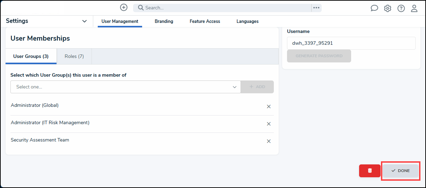Open the Select one user group dropdown

tap(125, 87)
